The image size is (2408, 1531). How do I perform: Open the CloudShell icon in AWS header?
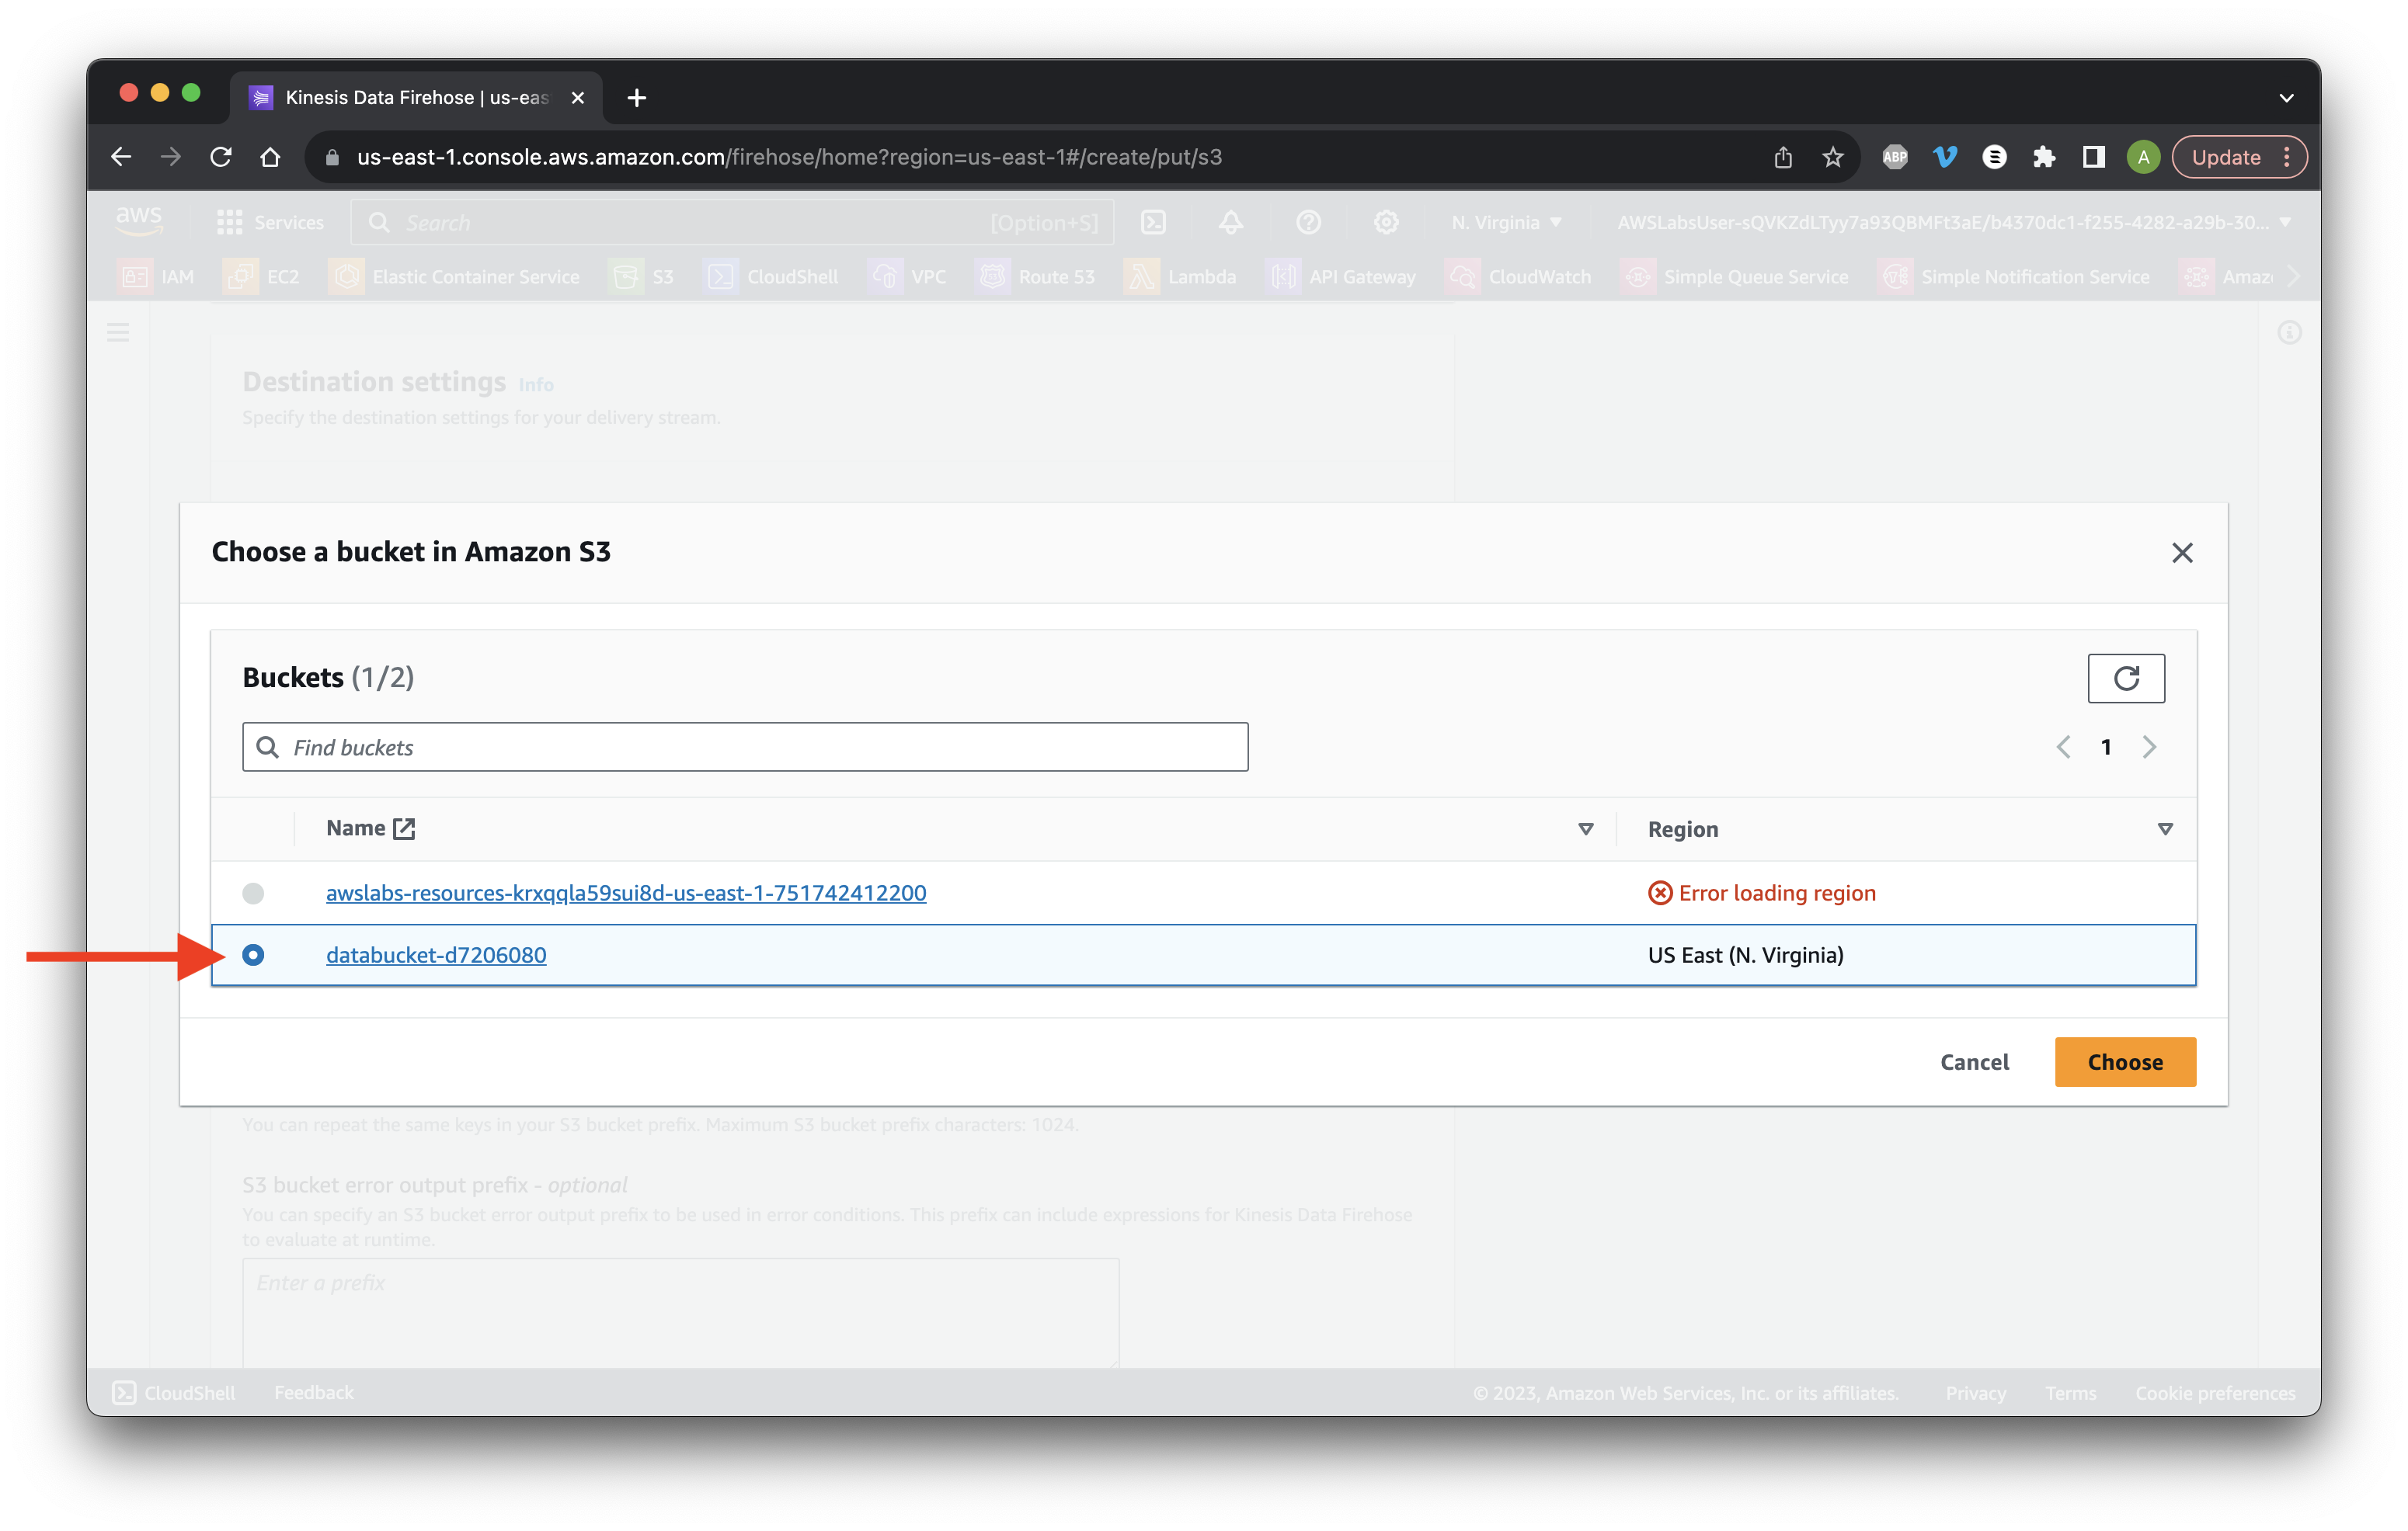[x=1153, y=222]
